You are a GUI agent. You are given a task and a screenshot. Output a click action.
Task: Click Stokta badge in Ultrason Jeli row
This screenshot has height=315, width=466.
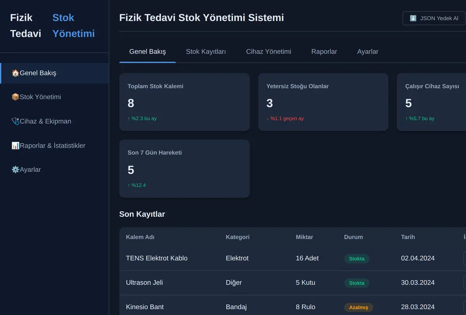pyautogui.click(x=356, y=283)
